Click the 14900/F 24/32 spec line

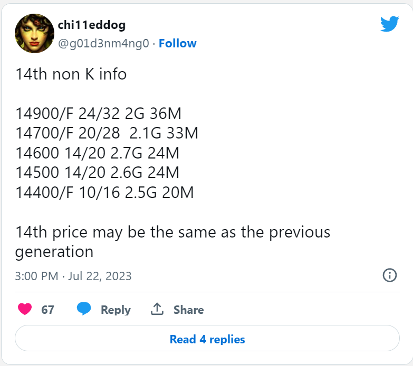pos(99,114)
